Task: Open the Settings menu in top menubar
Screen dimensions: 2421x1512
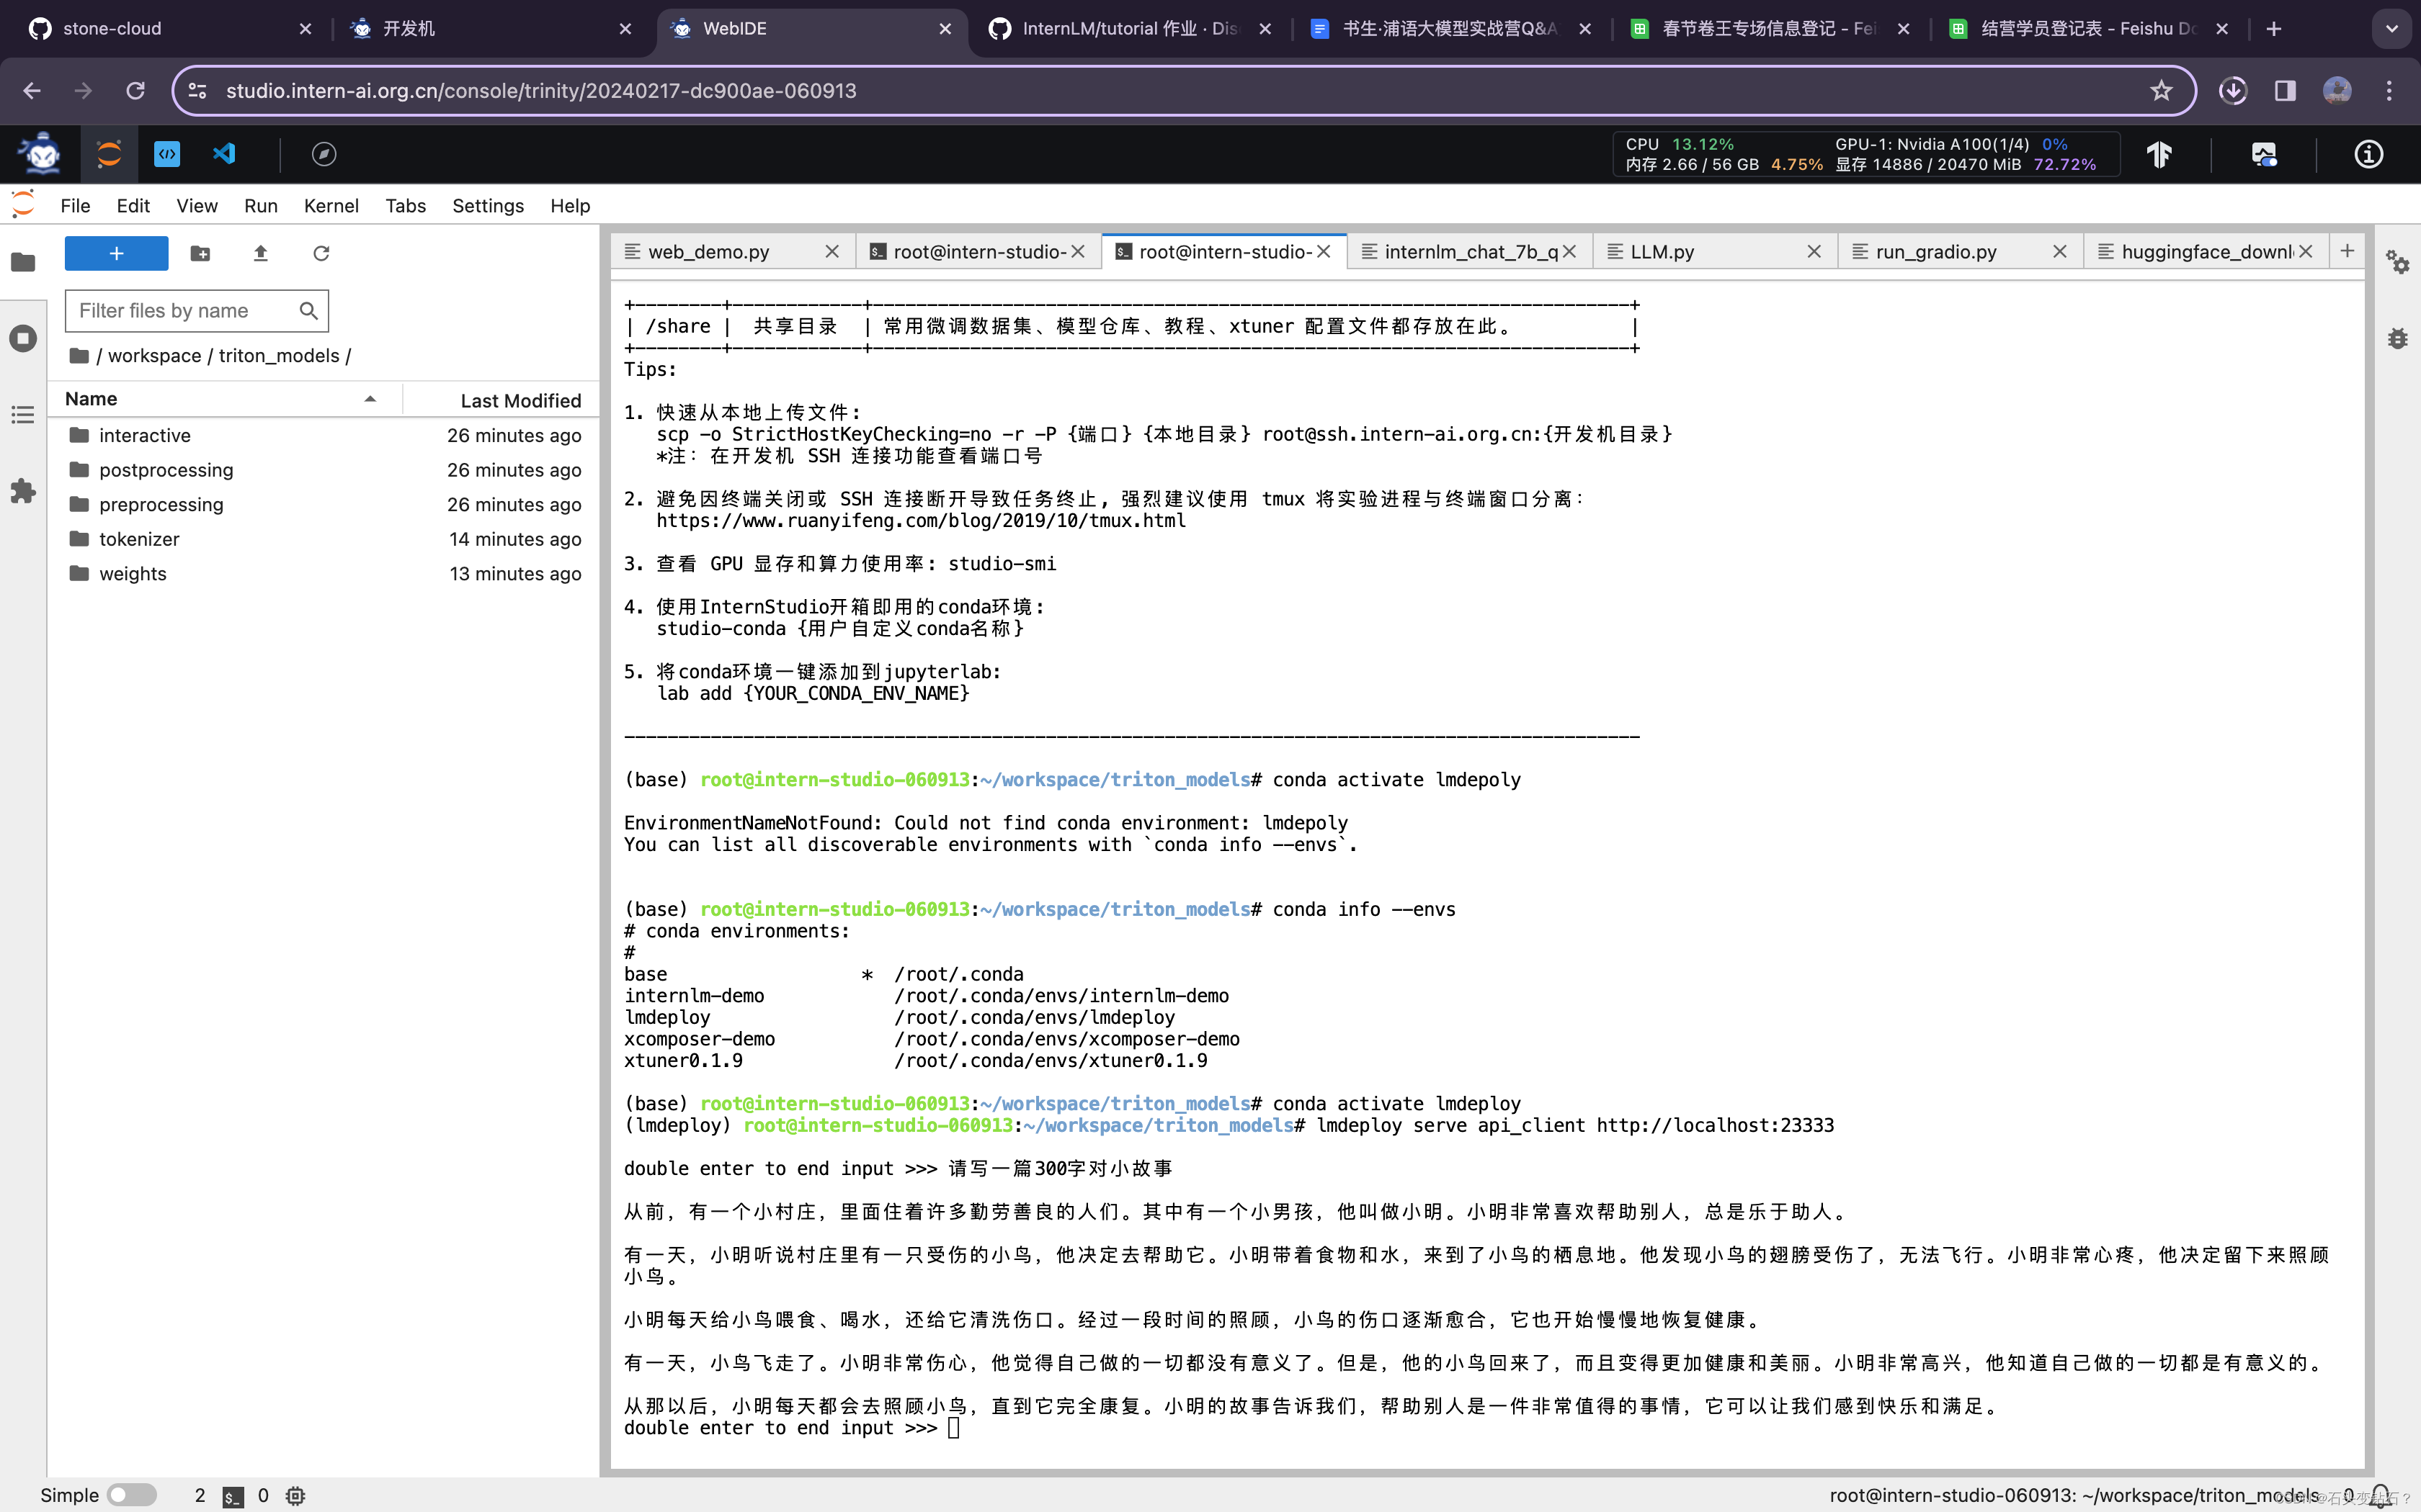Action: [x=488, y=205]
